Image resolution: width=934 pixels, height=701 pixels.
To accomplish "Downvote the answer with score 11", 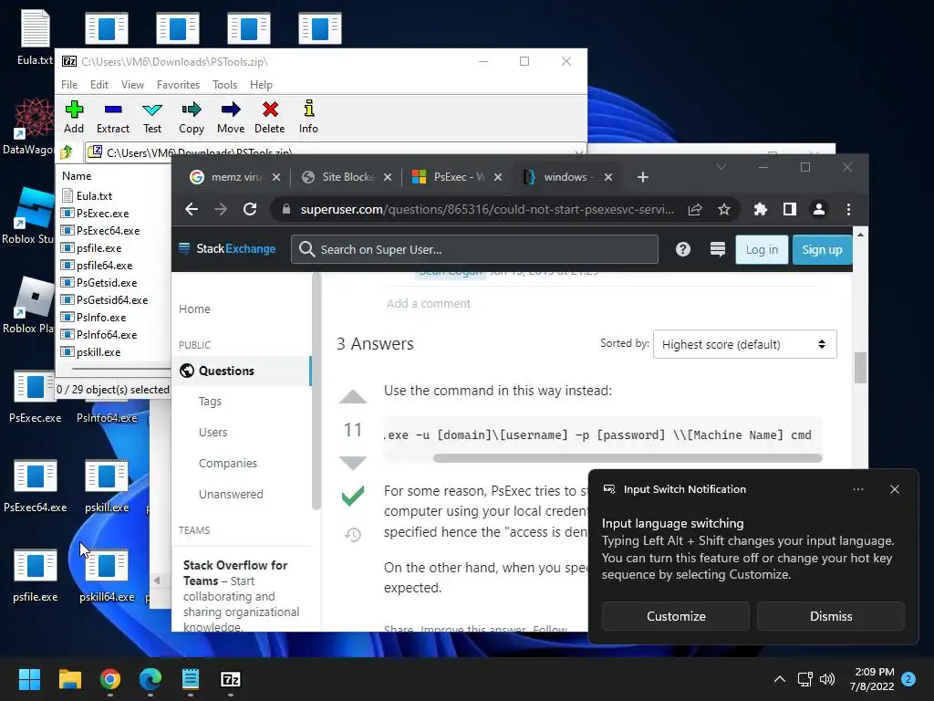I will (x=353, y=463).
